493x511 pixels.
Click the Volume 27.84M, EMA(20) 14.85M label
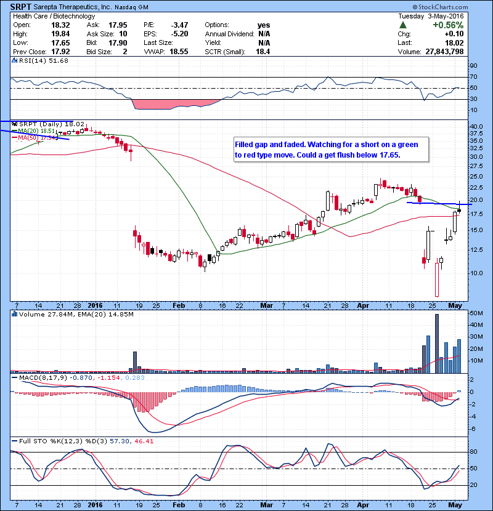point(76,315)
